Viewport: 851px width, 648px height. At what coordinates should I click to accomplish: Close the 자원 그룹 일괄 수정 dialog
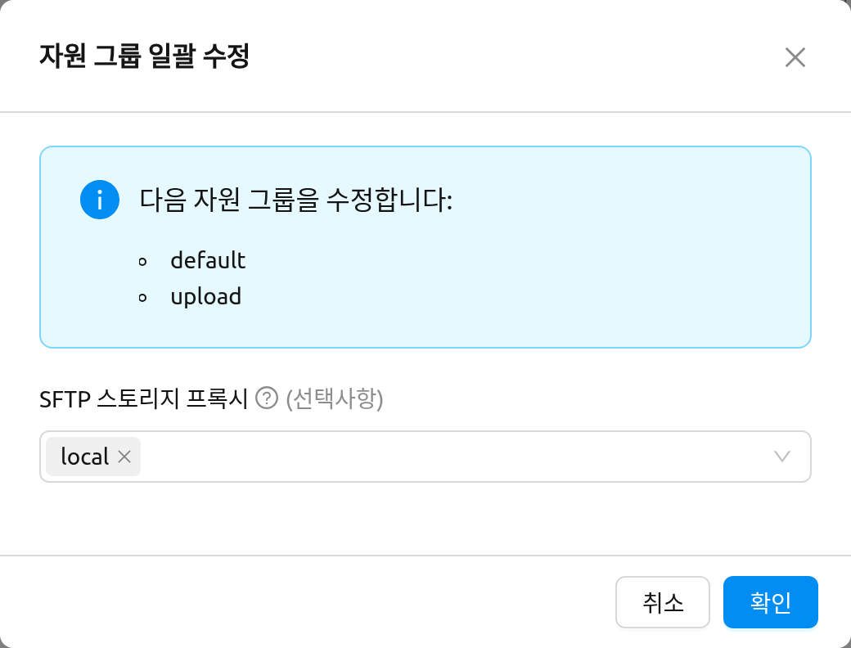click(x=795, y=57)
